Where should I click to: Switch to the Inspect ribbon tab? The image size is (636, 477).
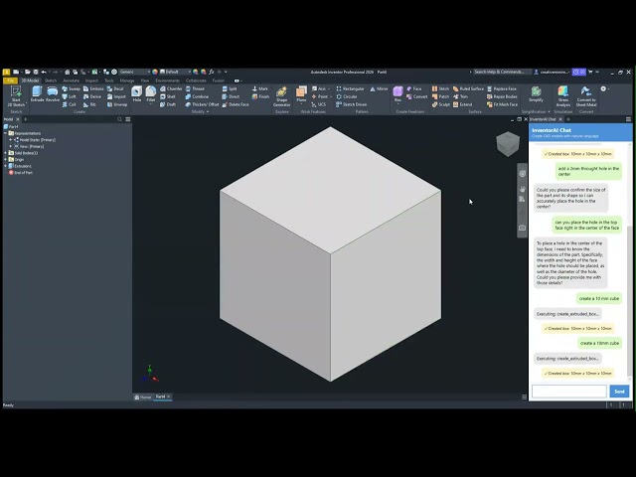click(x=91, y=80)
